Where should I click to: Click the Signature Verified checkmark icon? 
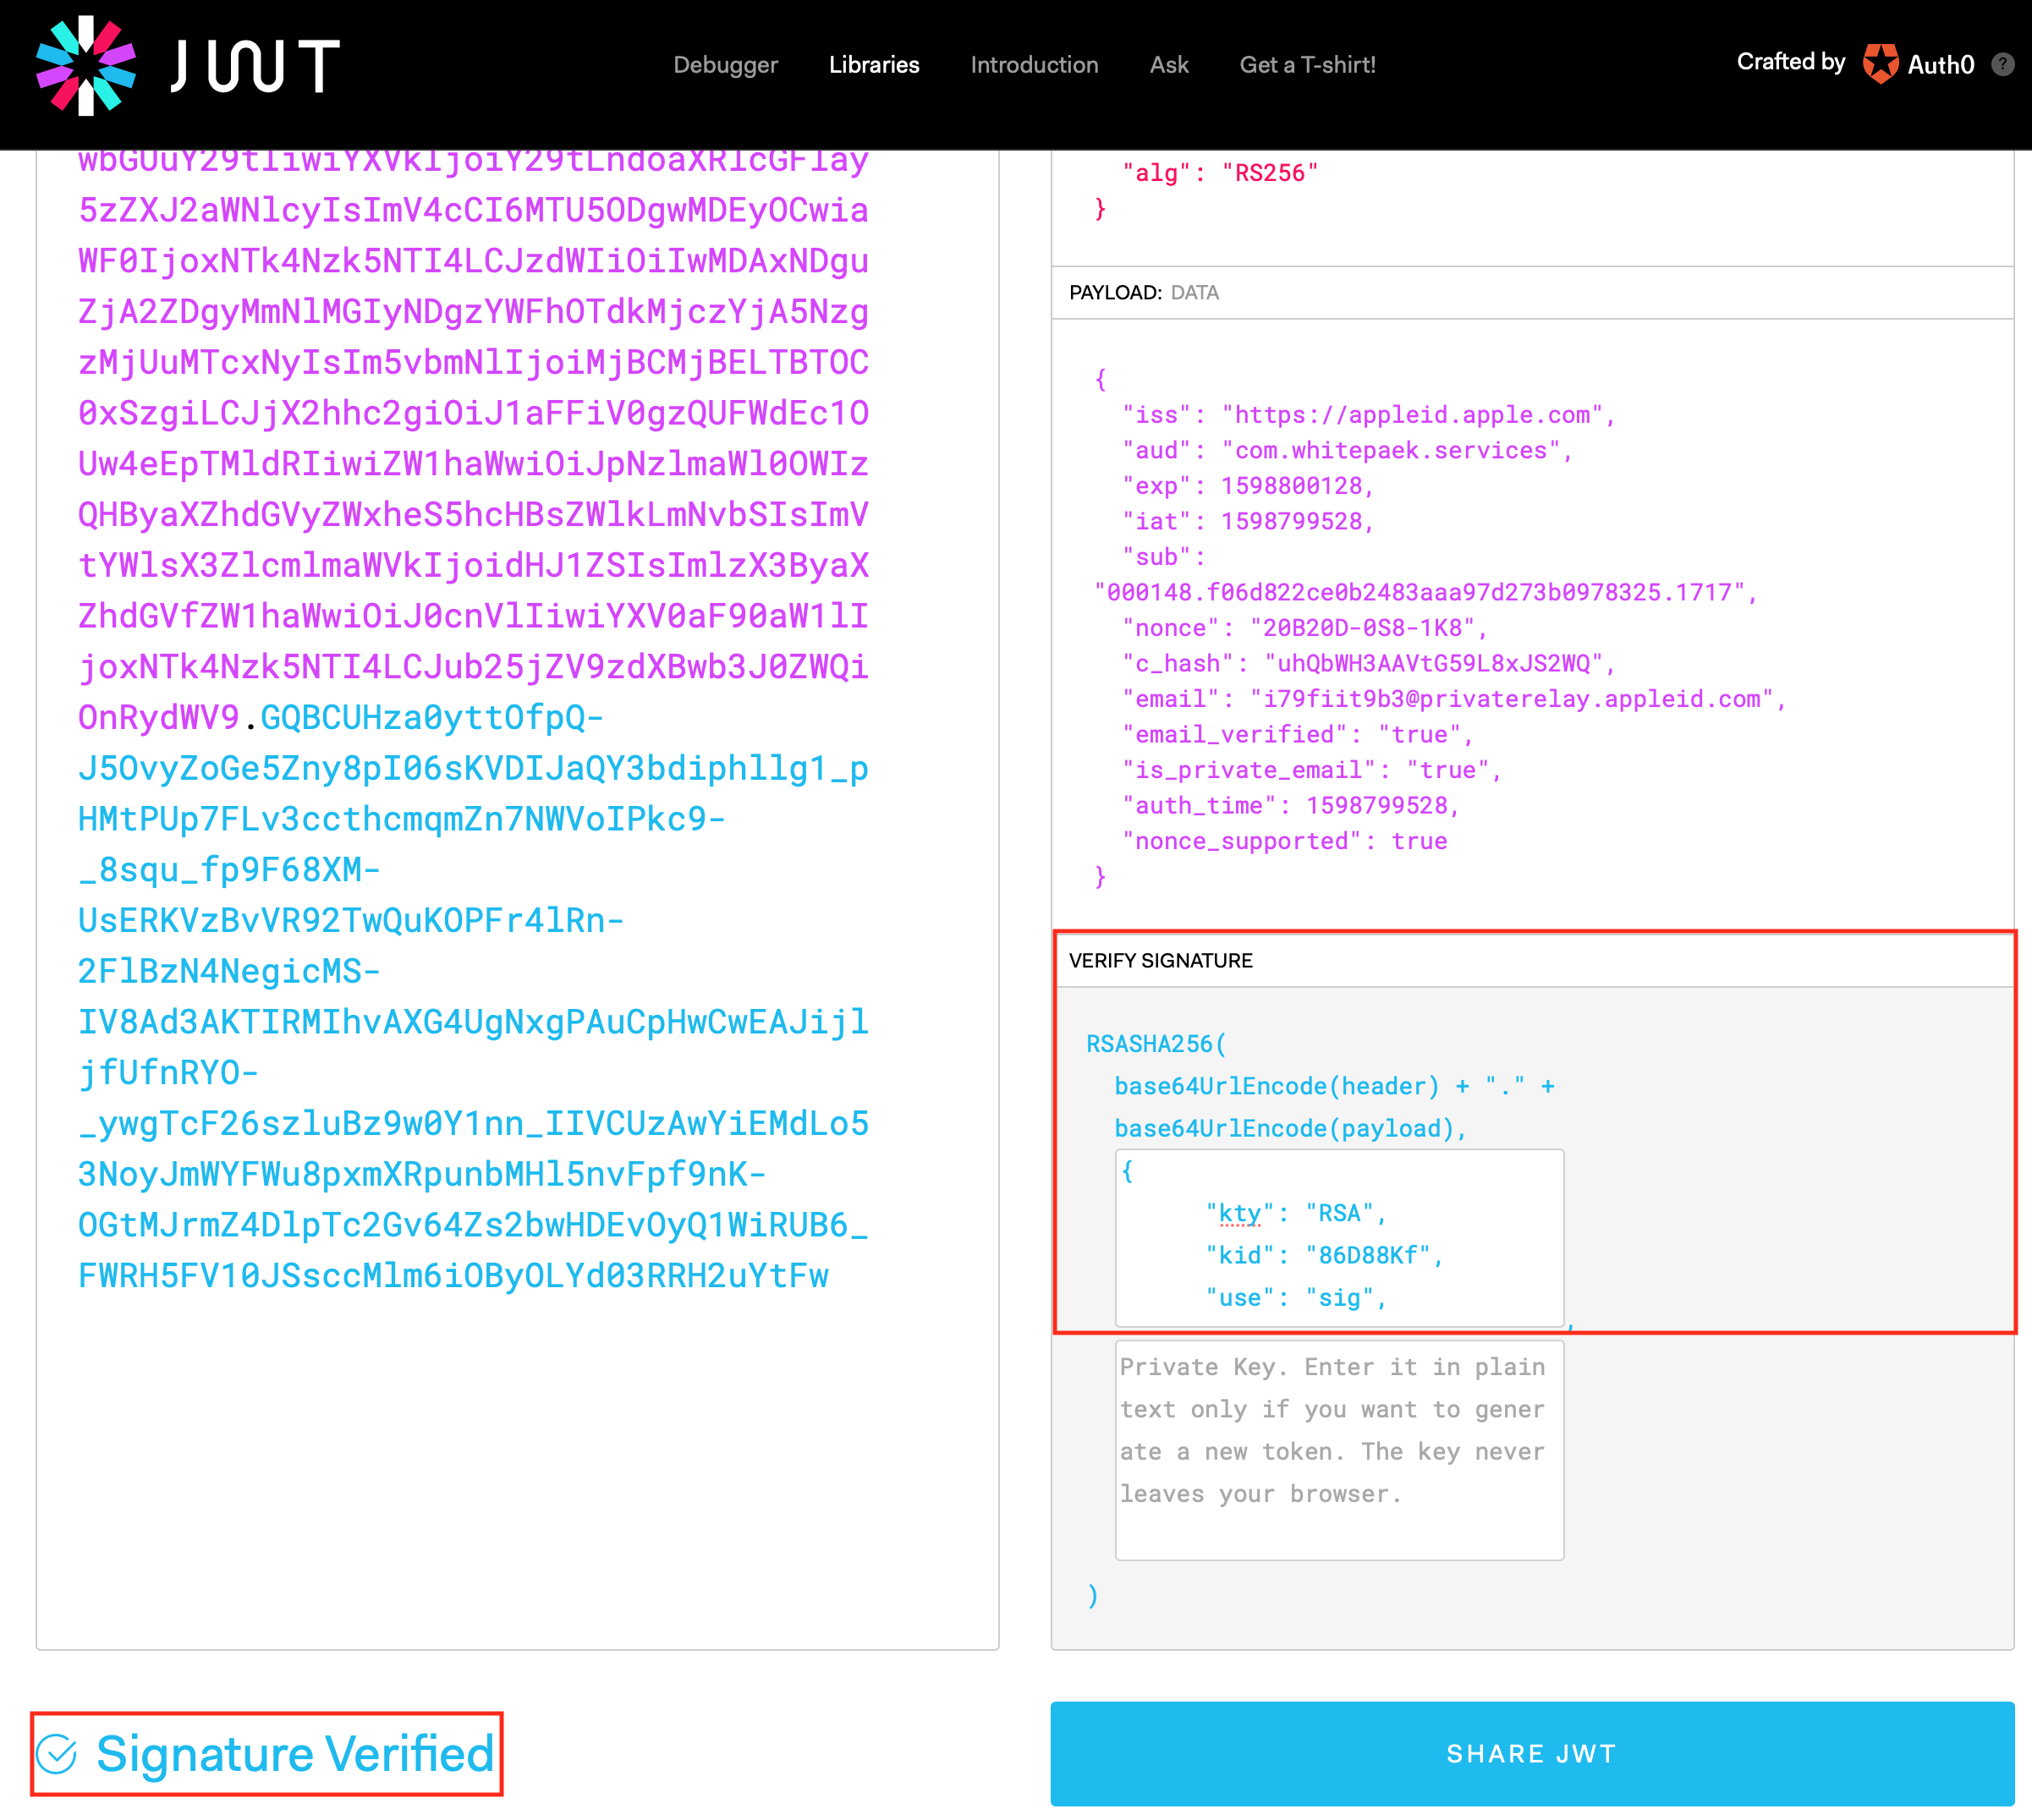point(57,1754)
